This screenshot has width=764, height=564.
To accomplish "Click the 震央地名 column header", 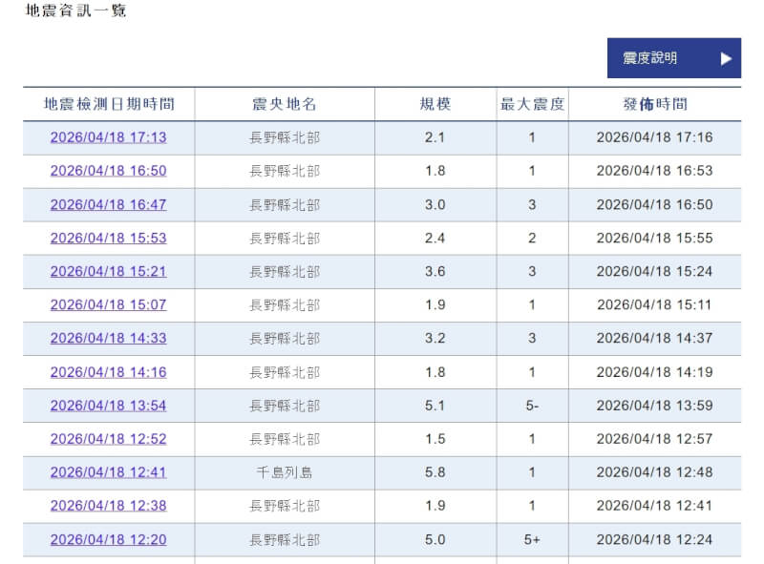I will 286,104.
